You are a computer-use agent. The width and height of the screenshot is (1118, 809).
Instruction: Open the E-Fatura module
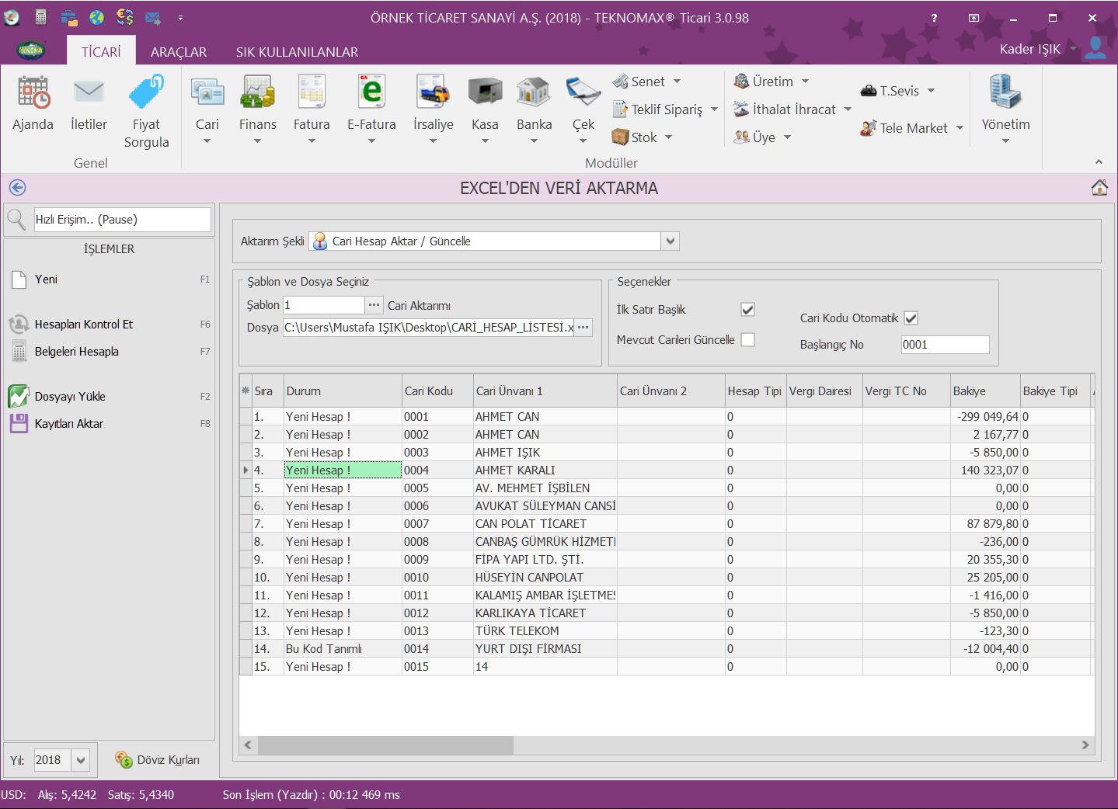click(371, 93)
